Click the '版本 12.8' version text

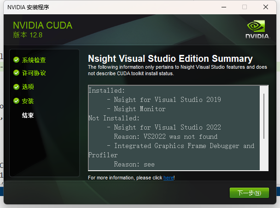click(28, 35)
